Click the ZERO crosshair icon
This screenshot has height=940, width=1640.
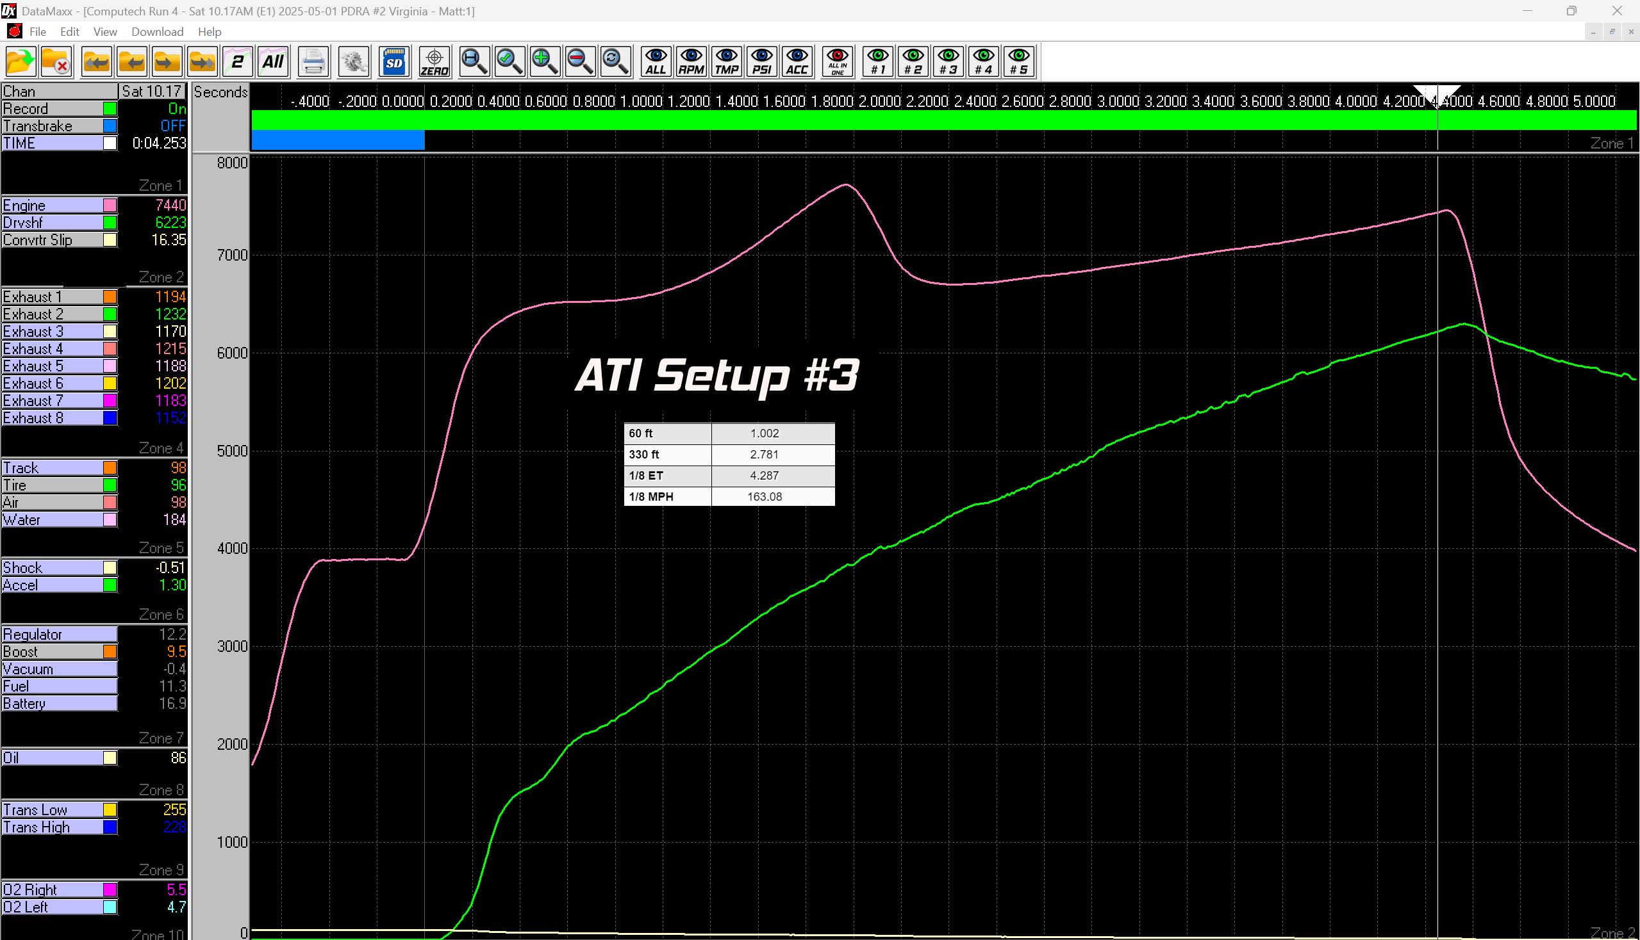point(435,62)
